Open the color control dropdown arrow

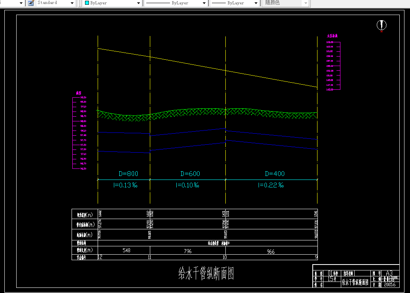point(139,3)
